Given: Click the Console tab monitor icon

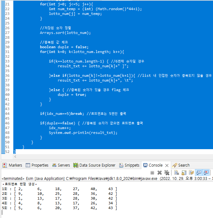Looking at the screenshot, I should 145,165.
